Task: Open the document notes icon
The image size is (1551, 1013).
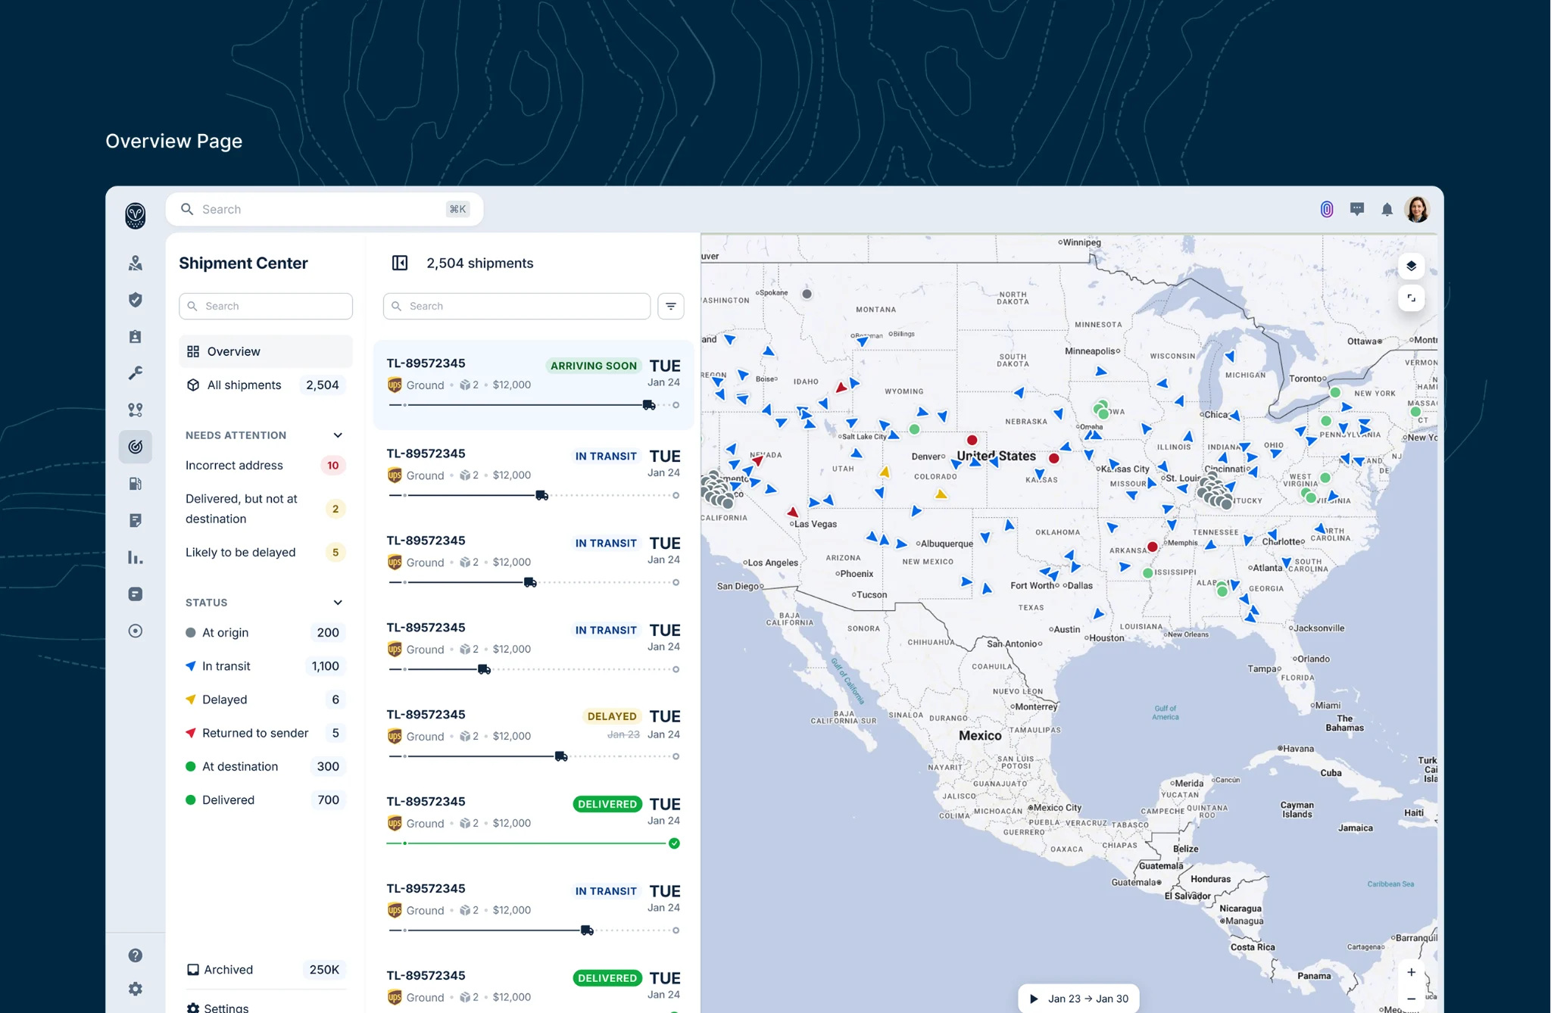Action: 135,520
